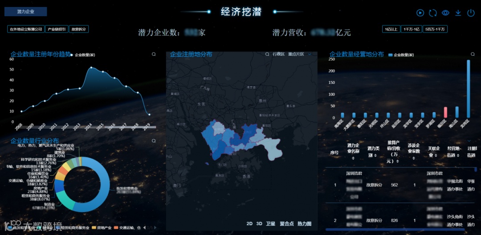Screen dimensions: 481x235
Task: Click the download icon
Action: [458, 13]
